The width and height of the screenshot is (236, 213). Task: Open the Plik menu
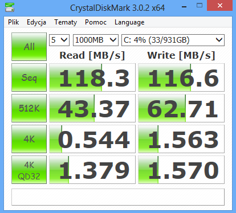(13, 22)
